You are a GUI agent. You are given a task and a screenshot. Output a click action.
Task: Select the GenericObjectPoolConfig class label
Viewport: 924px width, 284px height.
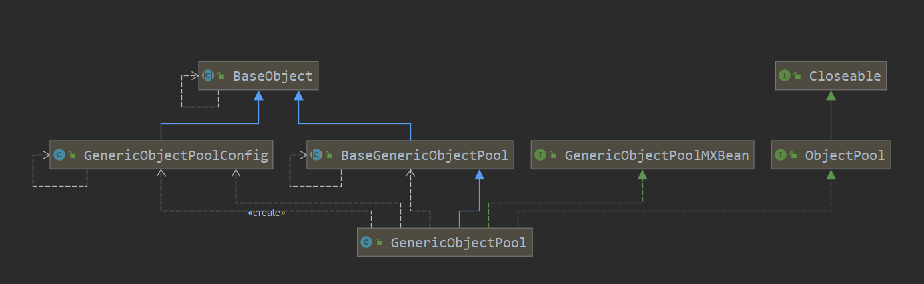coord(175,155)
